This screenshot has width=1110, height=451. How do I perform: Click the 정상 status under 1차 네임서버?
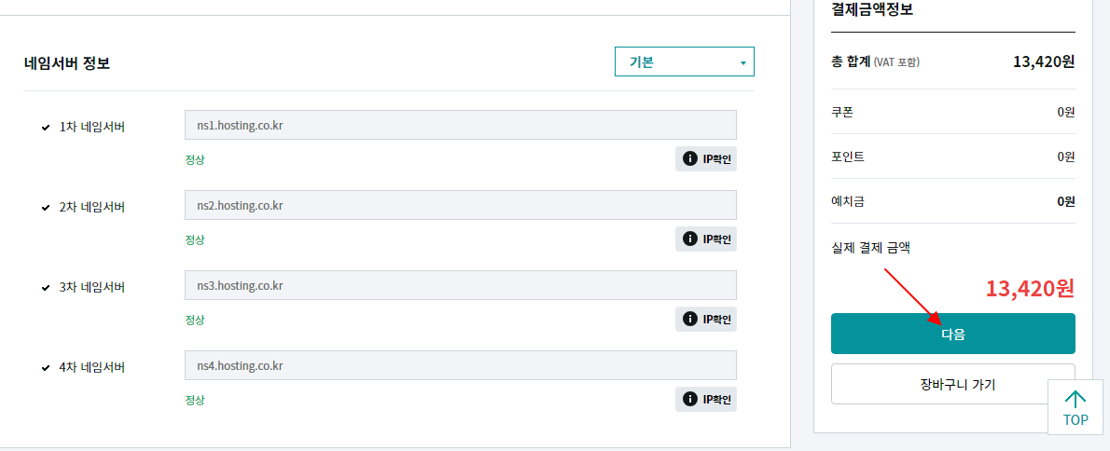(195, 159)
